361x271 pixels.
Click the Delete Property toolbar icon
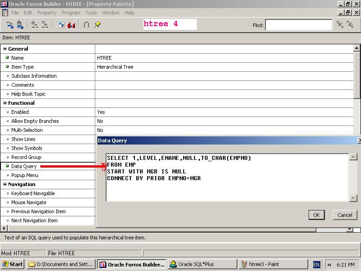coord(45,25)
